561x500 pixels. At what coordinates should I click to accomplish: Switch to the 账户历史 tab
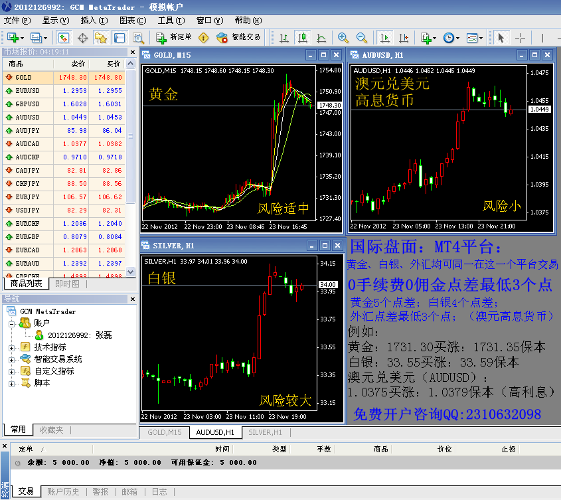click(x=63, y=492)
